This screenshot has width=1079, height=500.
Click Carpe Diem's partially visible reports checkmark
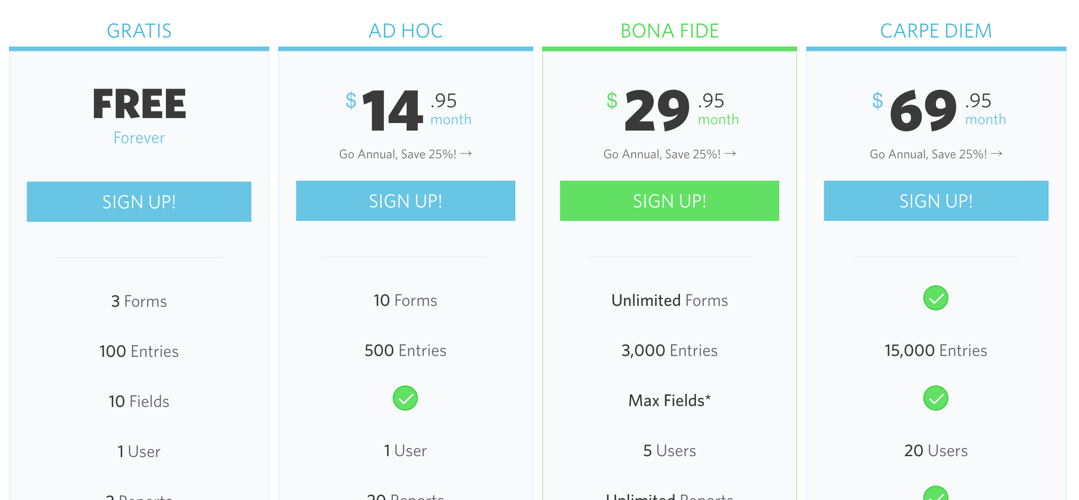pos(935,495)
